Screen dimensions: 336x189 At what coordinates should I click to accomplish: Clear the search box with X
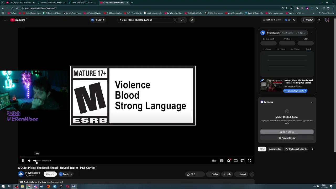coord(175,20)
